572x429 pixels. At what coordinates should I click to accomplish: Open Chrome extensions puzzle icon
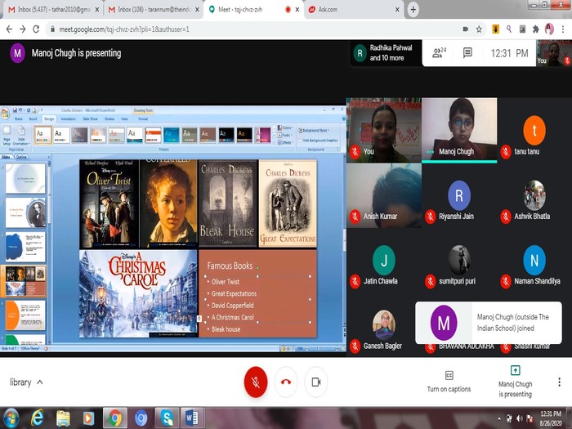click(535, 29)
